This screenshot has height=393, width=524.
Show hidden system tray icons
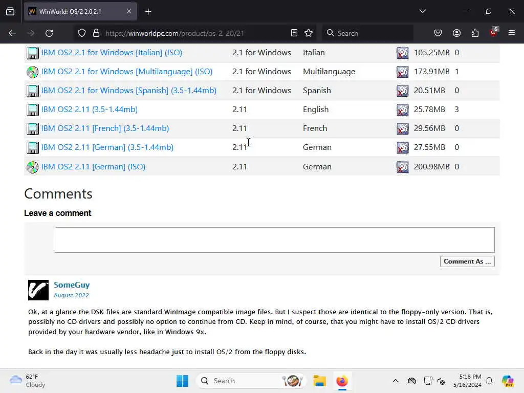[396, 381]
